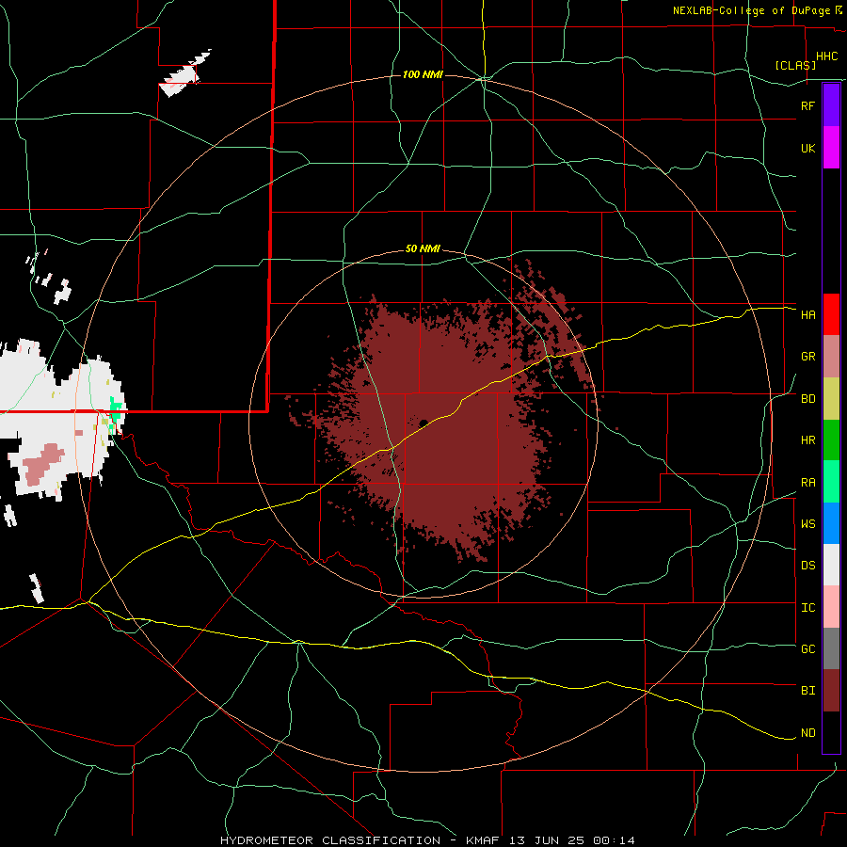The height and width of the screenshot is (847, 847).
Task: Click the BD legend label
Action: pyautogui.click(x=807, y=399)
